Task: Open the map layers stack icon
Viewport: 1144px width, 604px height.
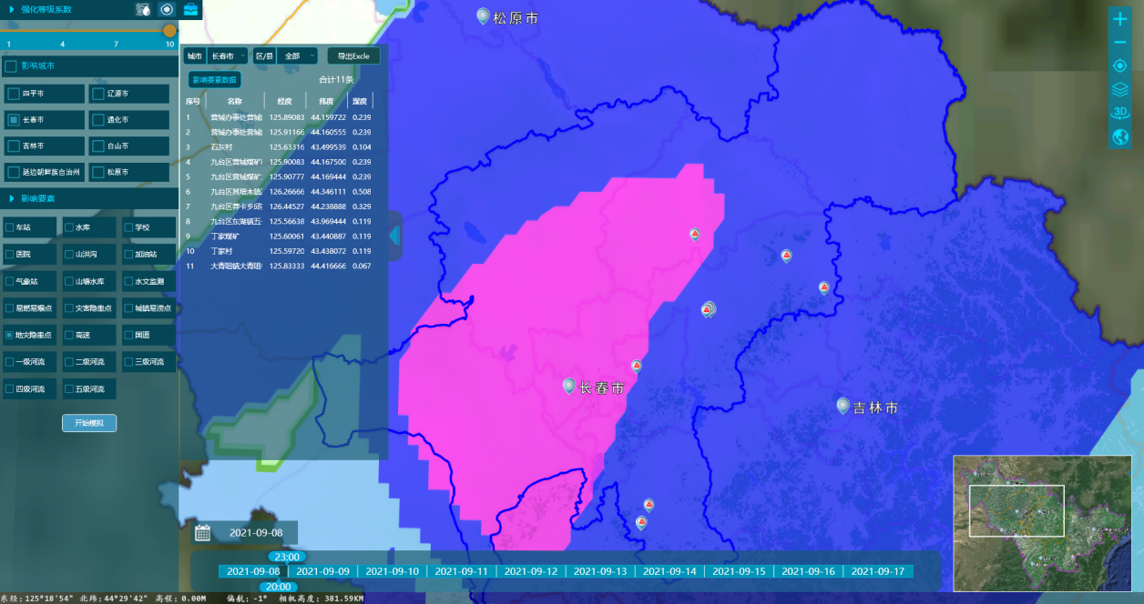Action: [x=1120, y=89]
